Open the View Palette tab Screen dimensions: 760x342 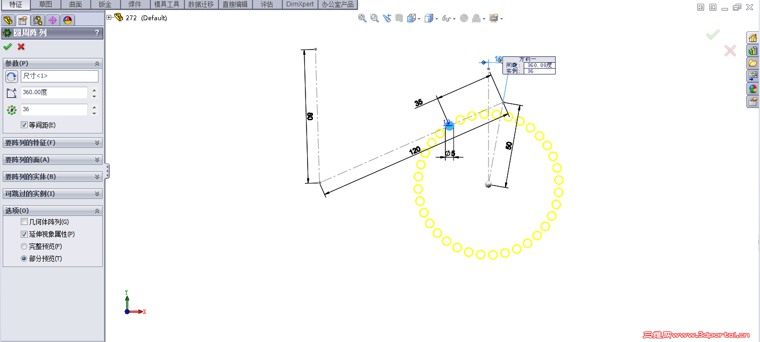pyautogui.click(x=753, y=77)
